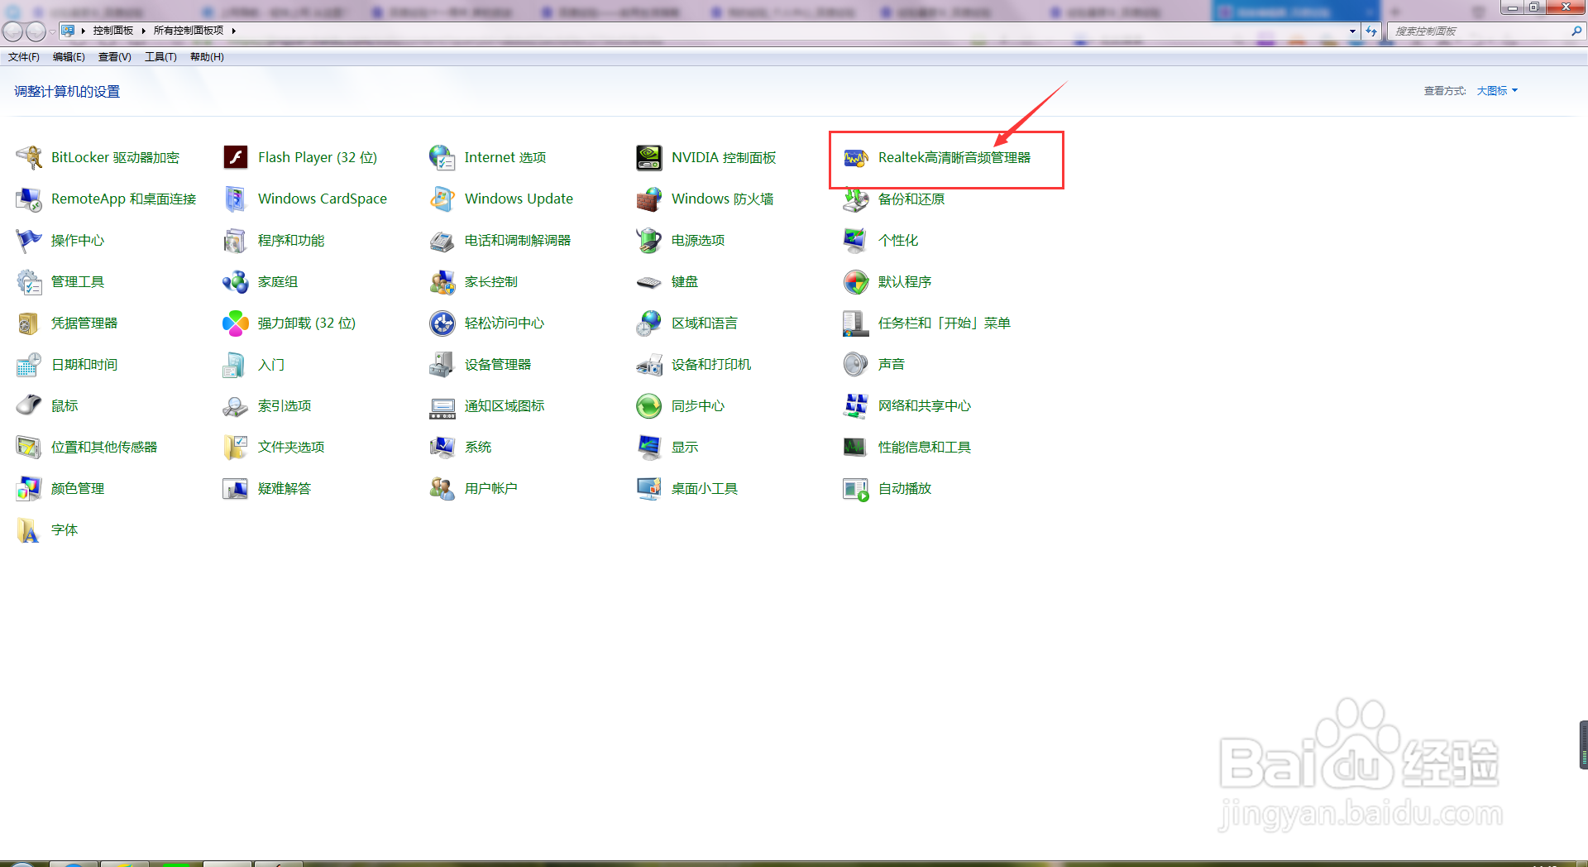Open the 家庭组 icon
The image size is (1588, 867).
[236, 281]
